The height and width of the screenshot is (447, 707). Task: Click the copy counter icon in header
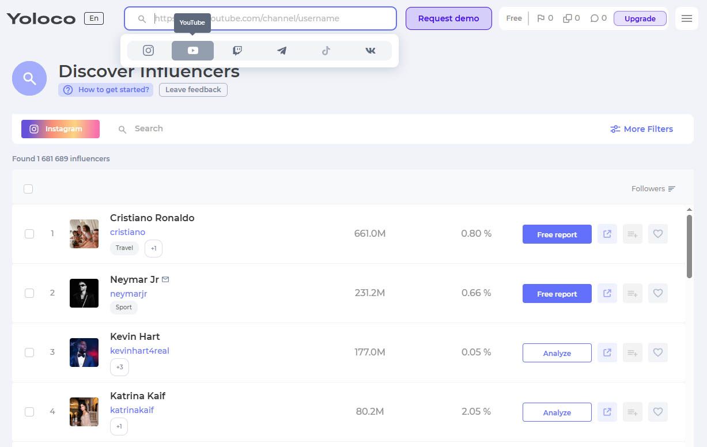(x=568, y=18)
